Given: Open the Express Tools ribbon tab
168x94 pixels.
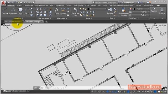Looking at the screenshot, I should coord(96,5).
